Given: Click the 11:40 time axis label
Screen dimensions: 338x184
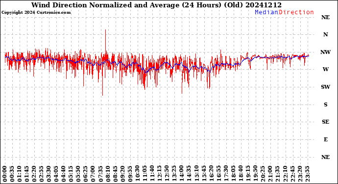Looking at the screenshot, I should [x=152, y=174].
